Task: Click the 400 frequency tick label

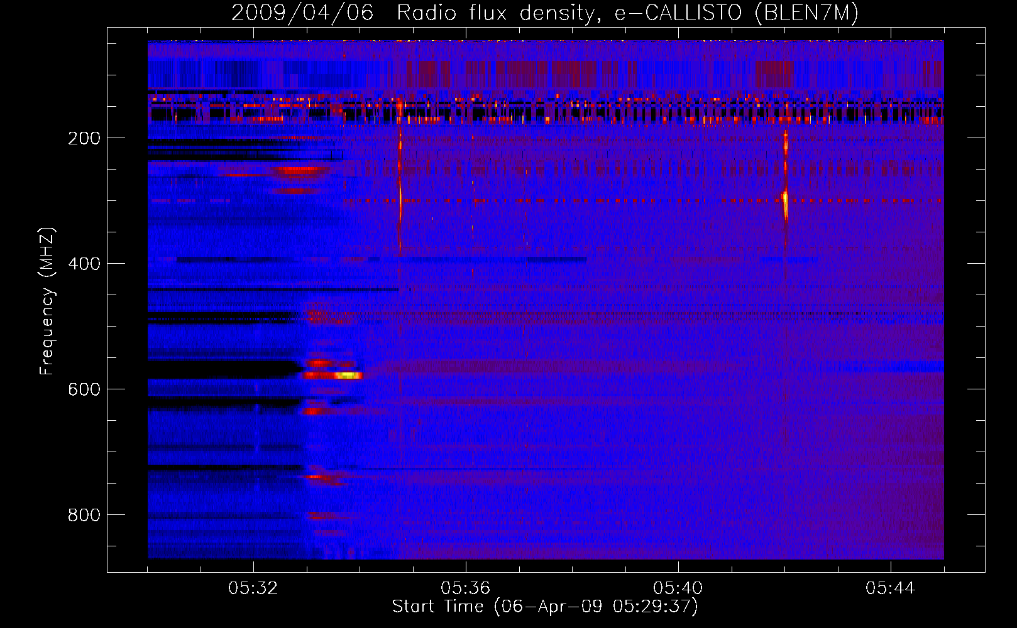Action: 84,264
